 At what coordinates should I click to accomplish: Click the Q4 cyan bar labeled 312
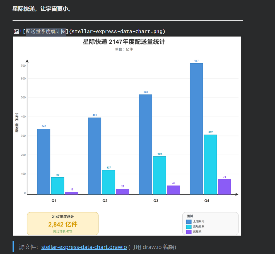211,165
